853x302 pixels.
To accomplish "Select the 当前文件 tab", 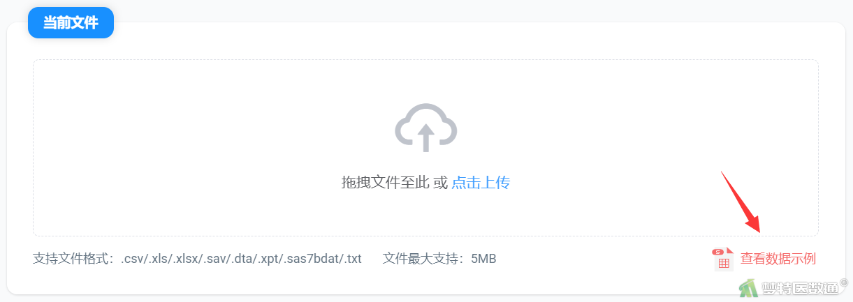I will (x=71, y=22).
